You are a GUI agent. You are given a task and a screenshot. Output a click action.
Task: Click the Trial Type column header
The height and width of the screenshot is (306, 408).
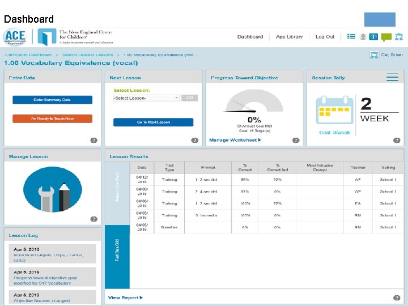tap(169, 168)
